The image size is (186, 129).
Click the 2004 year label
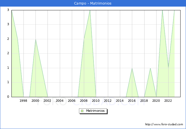pyautogui.click(x=60, y=101)
